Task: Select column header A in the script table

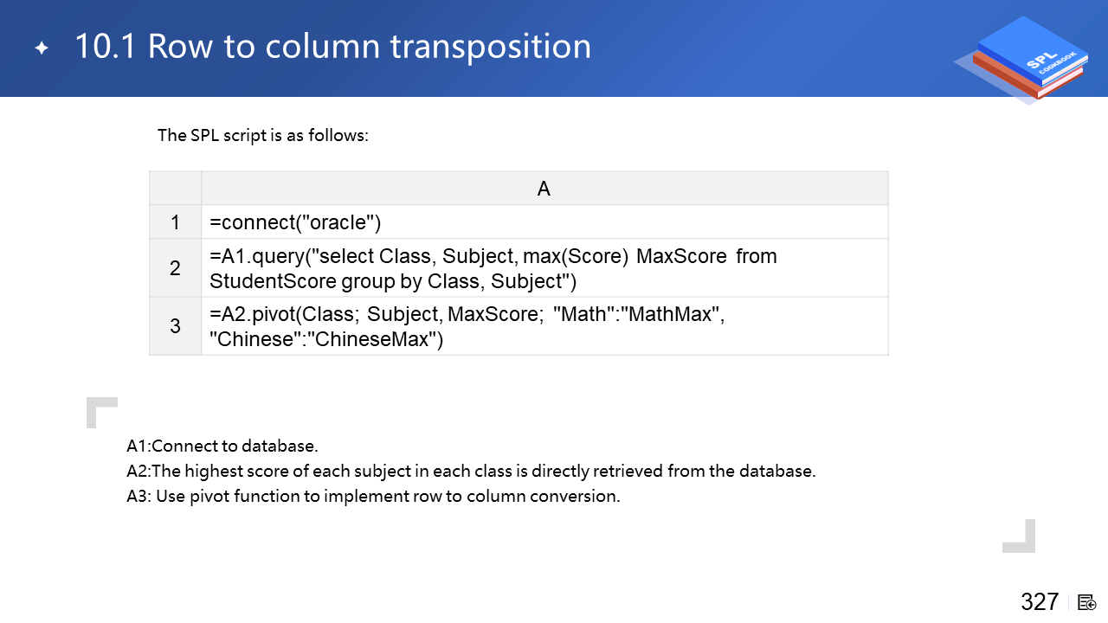Action: coord(544,189)
